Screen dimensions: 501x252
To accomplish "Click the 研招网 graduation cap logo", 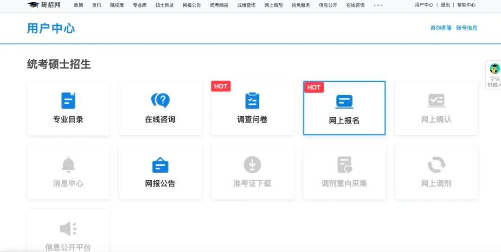I will pos(33,5).
